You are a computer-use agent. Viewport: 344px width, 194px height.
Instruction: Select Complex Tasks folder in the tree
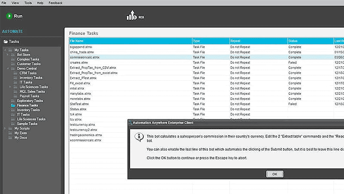point(28,59)
